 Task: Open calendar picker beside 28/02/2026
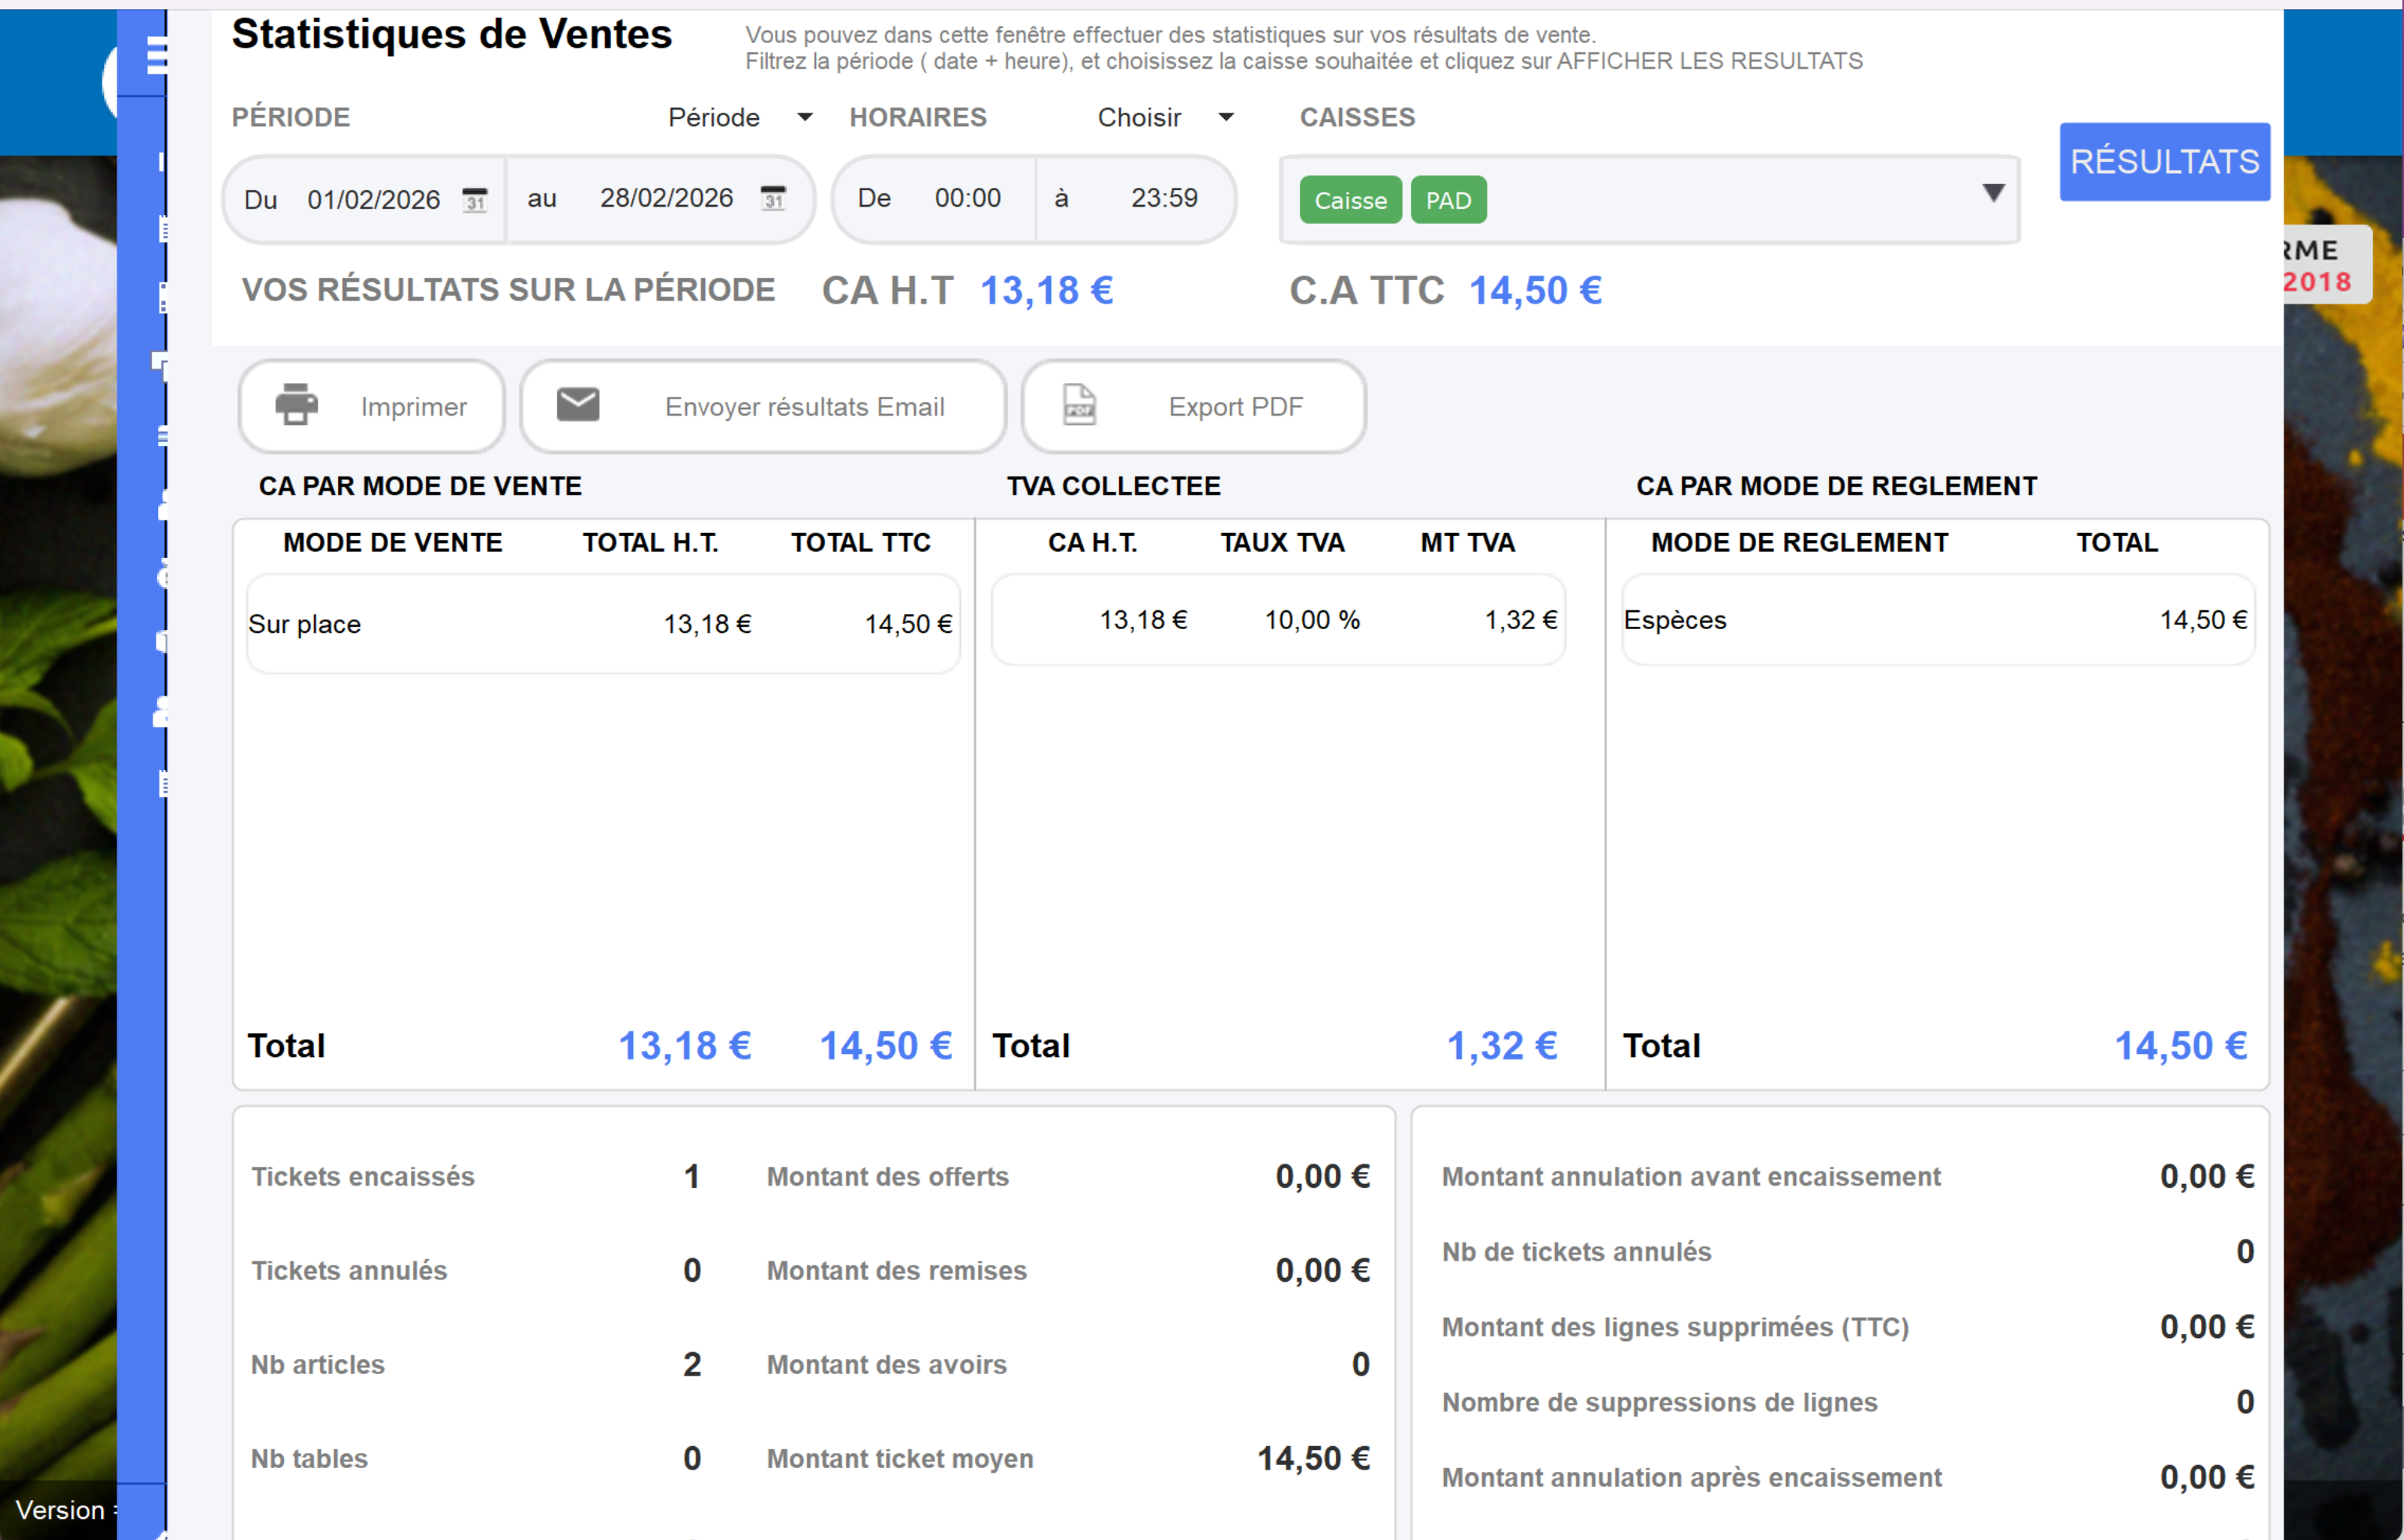(773, 198)
